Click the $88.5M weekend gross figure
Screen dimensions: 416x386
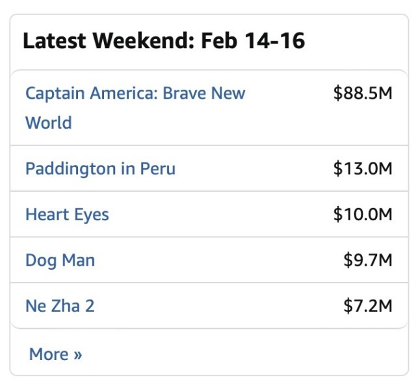(363, 93)
